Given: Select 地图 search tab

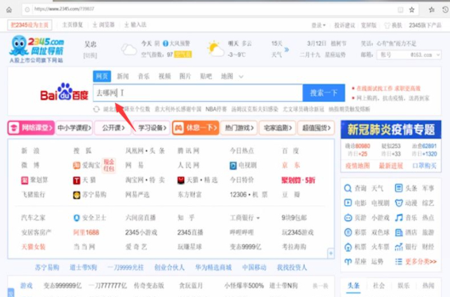Looking at the screenshot, I should [227, 76].
